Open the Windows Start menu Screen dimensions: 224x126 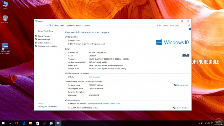[x=3, y=123]
